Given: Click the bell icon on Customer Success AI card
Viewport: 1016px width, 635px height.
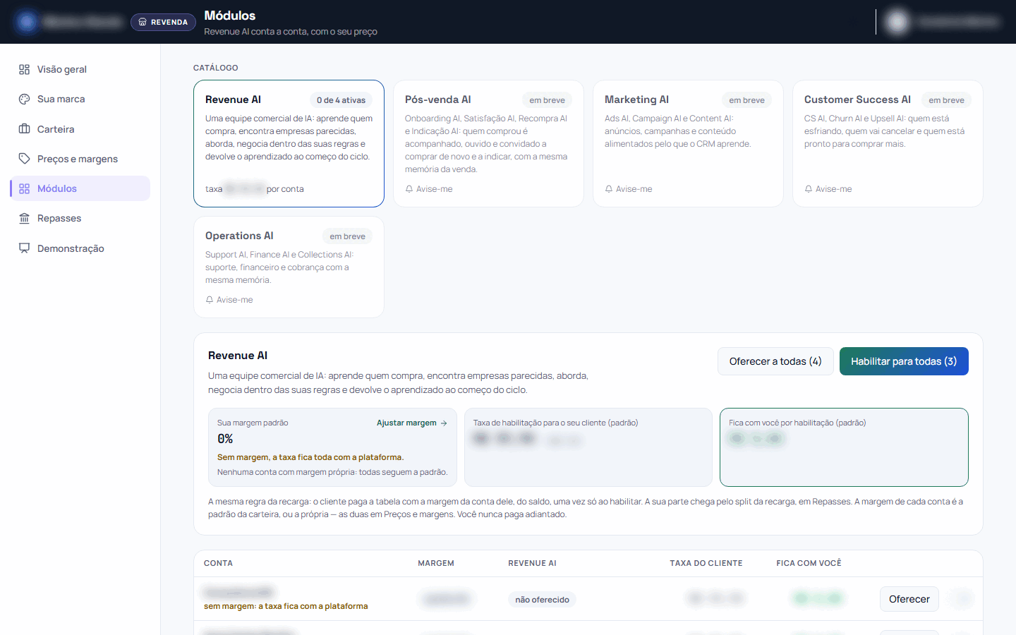Looking at the screenshot, I should [x=809, y=189].
